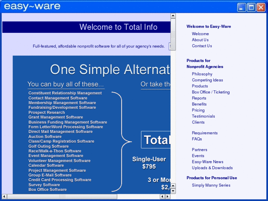This screenshot has height=201, width=268.
Task: Click the boxed "Total" logo graphic
Action: click(156, 140)
